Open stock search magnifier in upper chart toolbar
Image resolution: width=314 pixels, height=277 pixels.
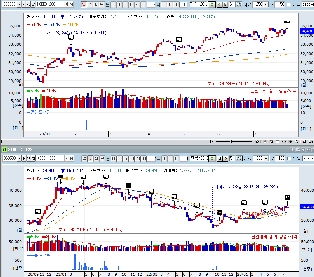(x=28, y=4)
